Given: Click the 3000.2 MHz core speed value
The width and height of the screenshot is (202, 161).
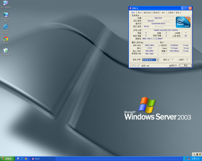Looking at the screenshot, I should point(149,45).
